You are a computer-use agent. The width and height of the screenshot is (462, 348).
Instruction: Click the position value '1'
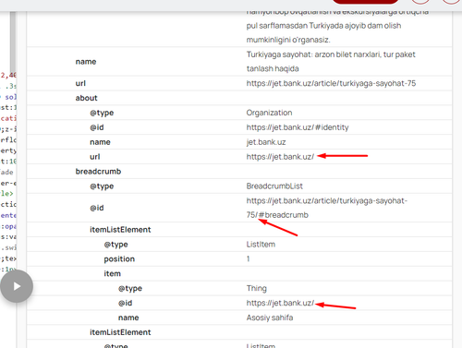coord(248,258)
